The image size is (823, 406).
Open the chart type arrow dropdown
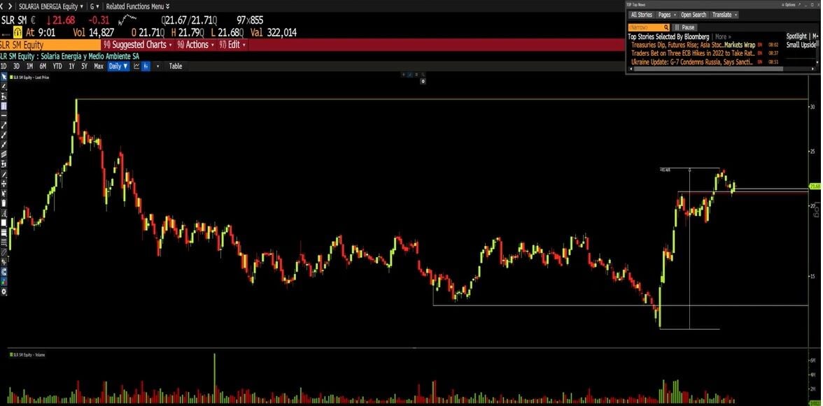point(157,66)
